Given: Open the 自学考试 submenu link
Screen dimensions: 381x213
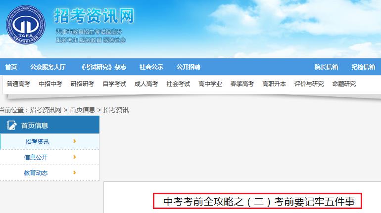Looking at the screenshot, I should [x=114, y=84].
